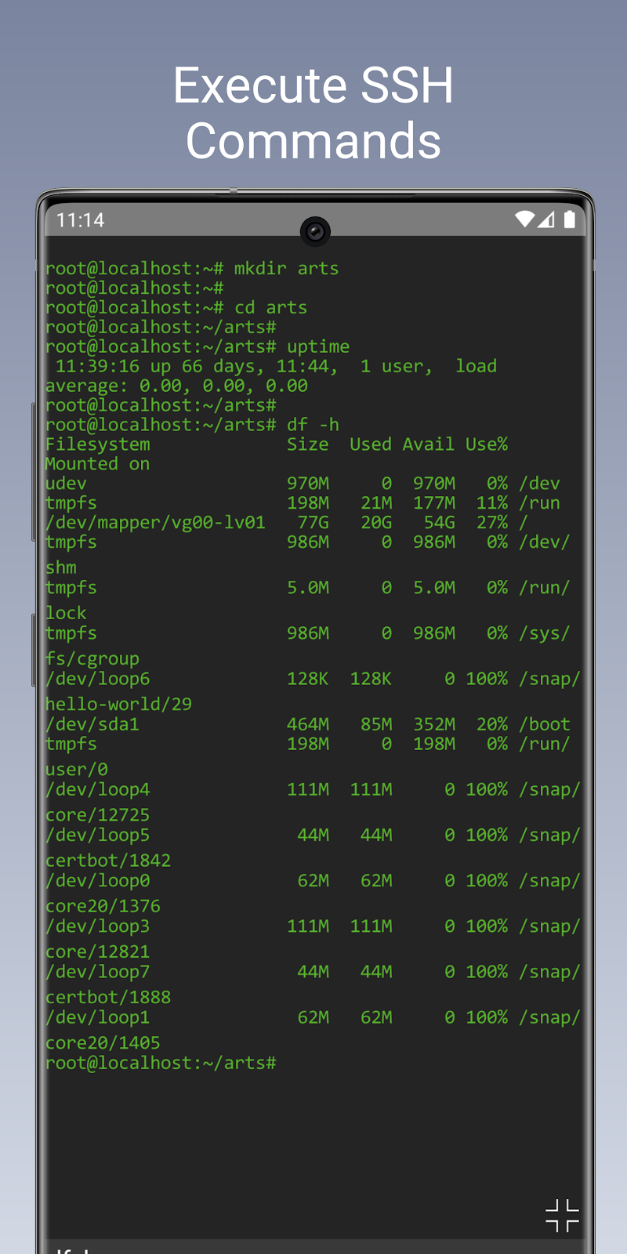Click the /dev/loop6 snap row
Viewport: 627px width, 1254px height.
312,679
